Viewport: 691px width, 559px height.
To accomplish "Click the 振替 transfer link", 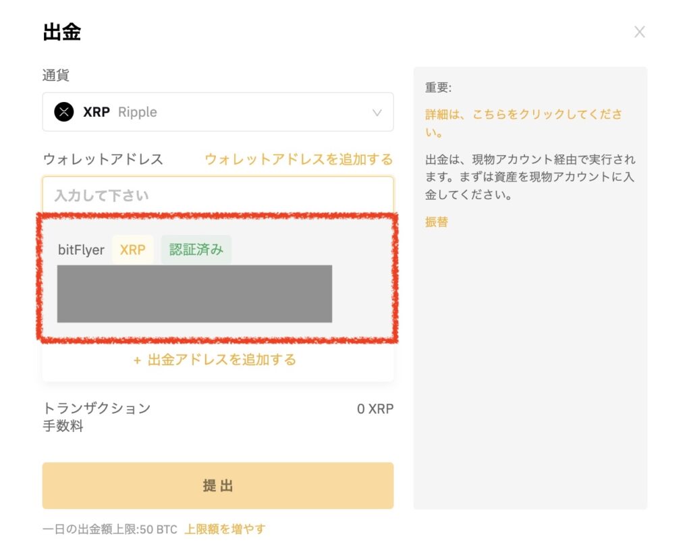I will coord(437,221).
